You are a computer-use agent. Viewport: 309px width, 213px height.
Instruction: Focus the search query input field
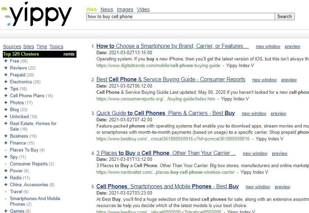coord(180,16)
